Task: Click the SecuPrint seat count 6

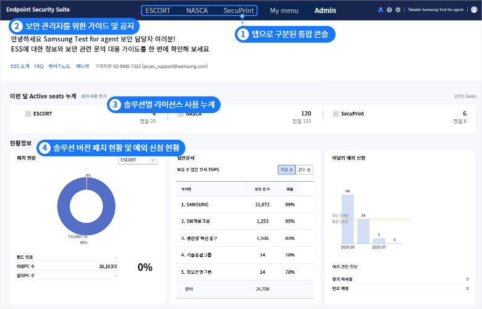Action: coord(465,114)
